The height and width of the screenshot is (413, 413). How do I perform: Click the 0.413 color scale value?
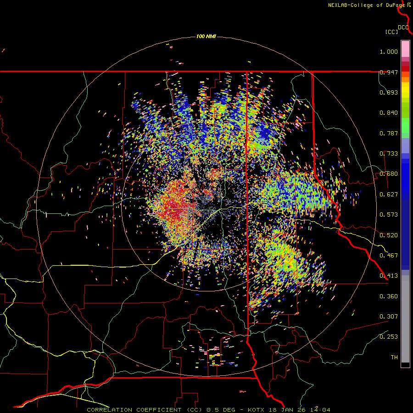coord(389,276)
